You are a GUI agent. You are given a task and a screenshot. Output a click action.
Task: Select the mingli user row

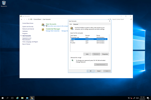89,39
